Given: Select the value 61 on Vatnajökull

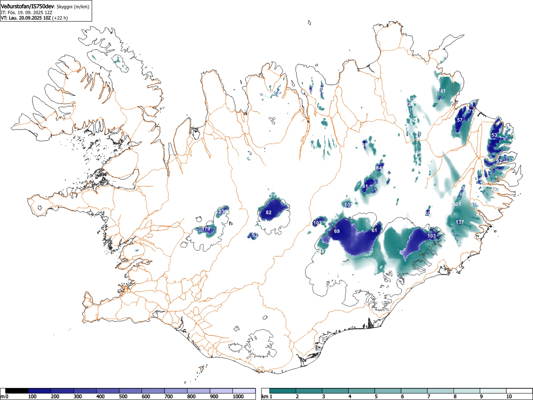Looking at the screenshot, I should (374, 230).
